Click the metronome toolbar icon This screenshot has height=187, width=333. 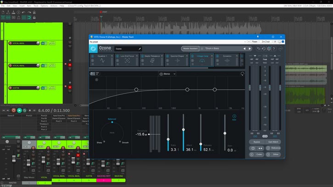(x=34, y=12)
